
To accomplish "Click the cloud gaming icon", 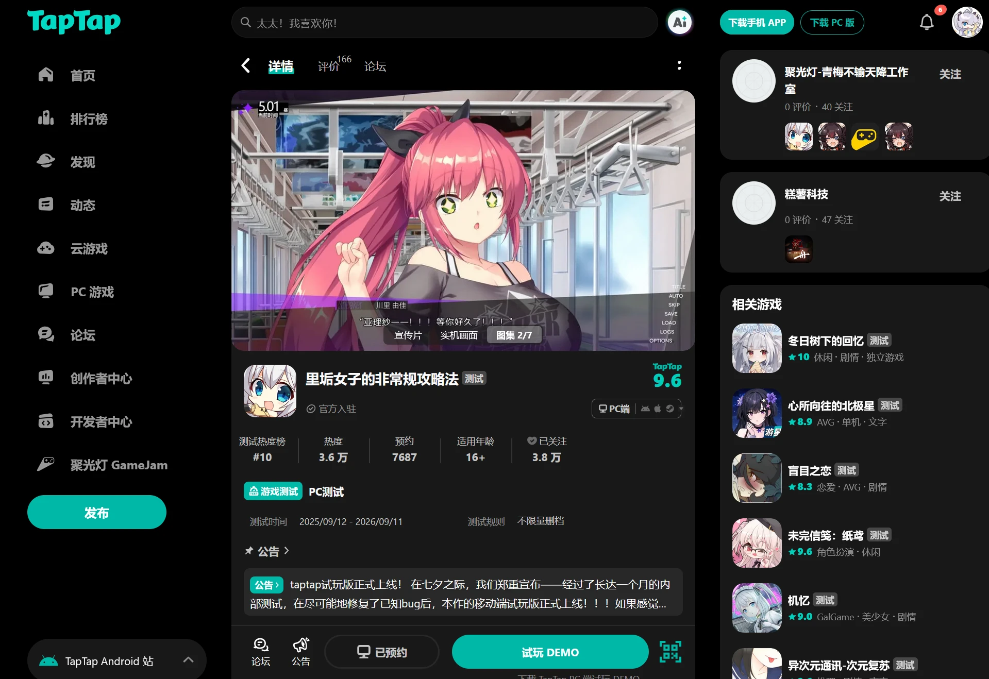I will click(46, 248).
